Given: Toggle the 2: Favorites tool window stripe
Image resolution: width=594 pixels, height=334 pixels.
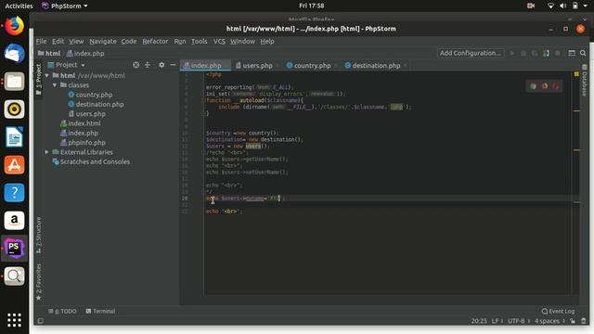Looking at the screenshot, I should coord(39,282).
